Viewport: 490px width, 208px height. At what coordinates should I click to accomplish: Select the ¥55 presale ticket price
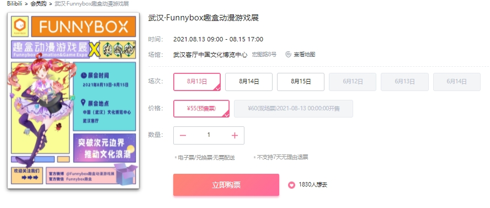click(x=201, y=109)
